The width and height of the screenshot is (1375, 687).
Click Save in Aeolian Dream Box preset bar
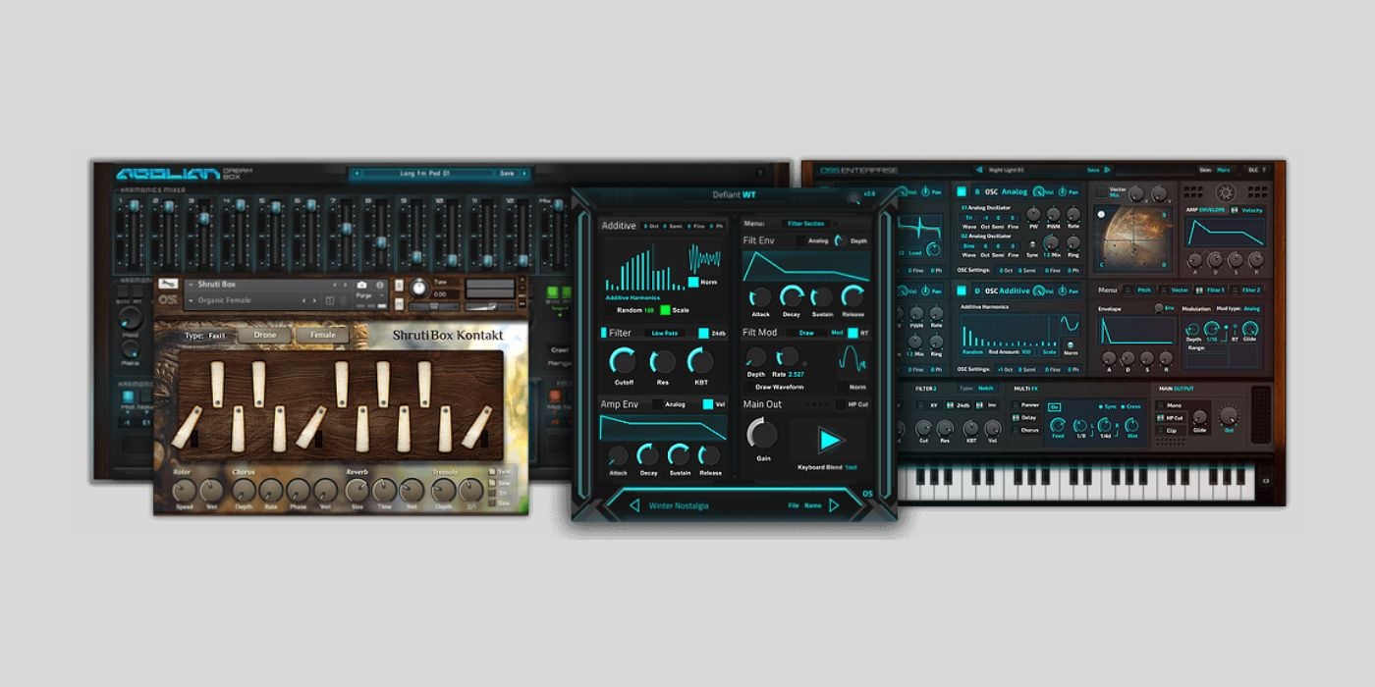(x=507, y=174)
